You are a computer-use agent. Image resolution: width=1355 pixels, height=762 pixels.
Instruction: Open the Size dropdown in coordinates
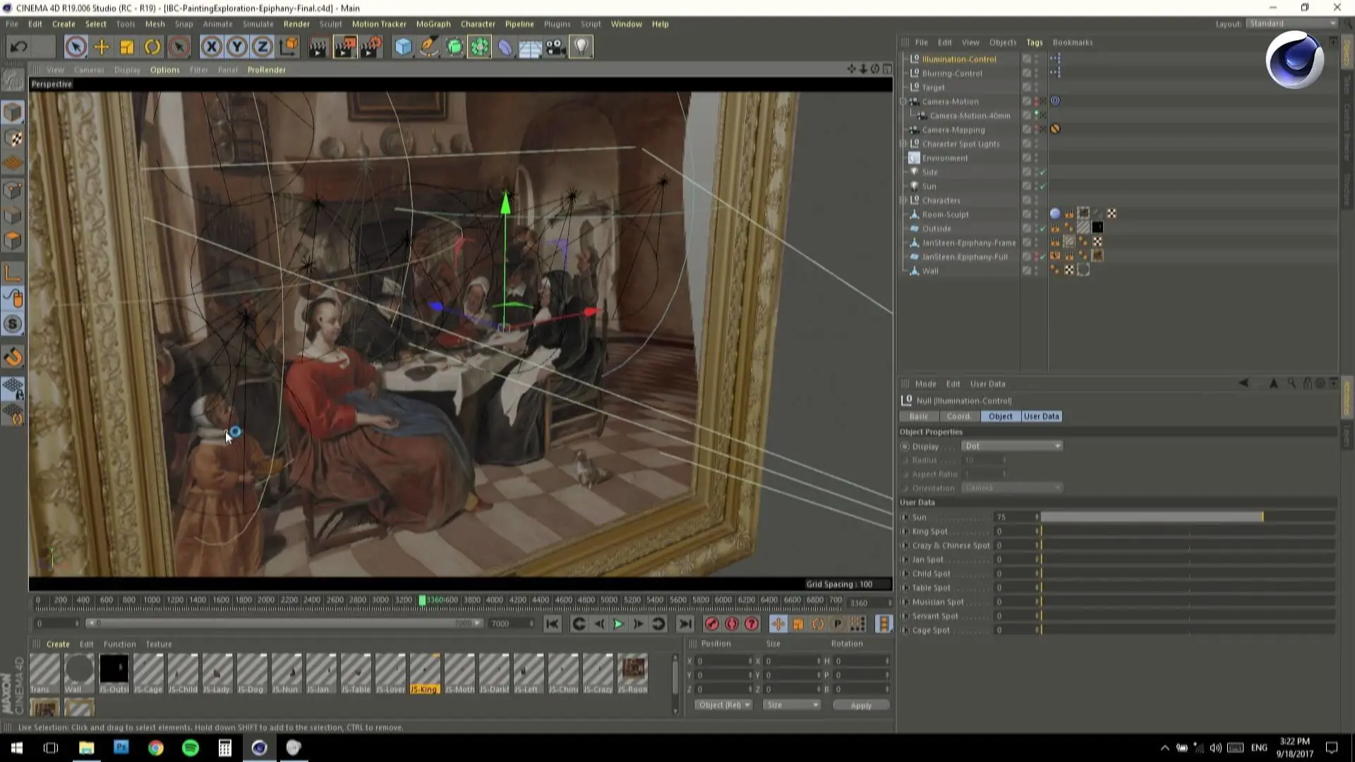coord(791,705)
